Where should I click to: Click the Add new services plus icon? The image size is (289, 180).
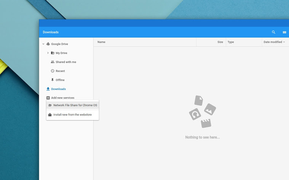click(48, 98)
